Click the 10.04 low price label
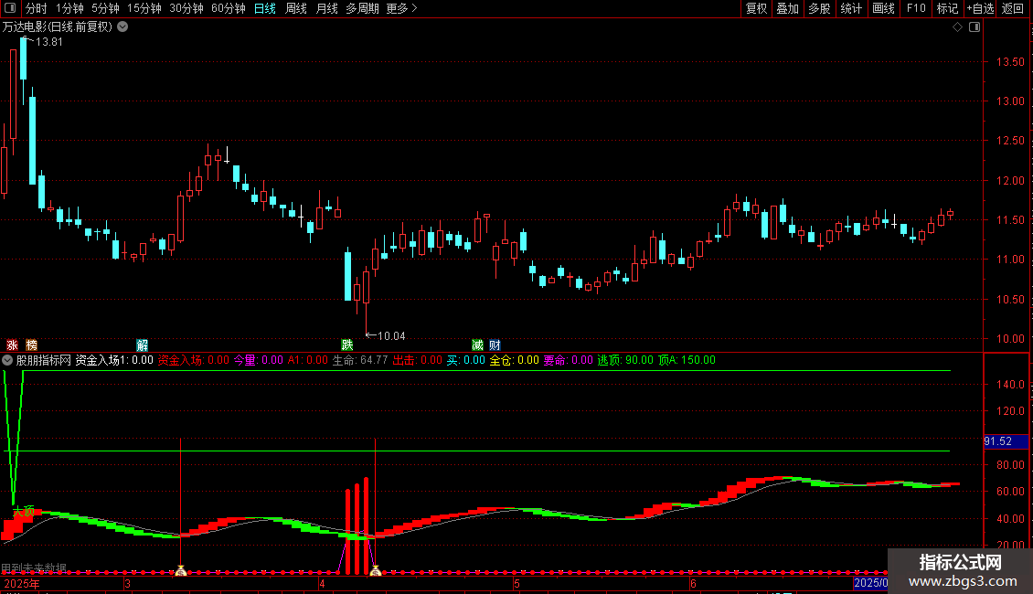 pyautogui.click(x=391, y=336)
